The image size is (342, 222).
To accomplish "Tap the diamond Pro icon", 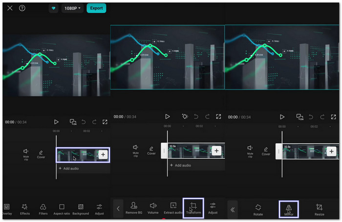I will pos(53,8).
